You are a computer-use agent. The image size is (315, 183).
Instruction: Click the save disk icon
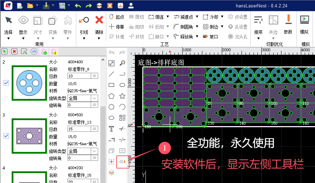62,6
